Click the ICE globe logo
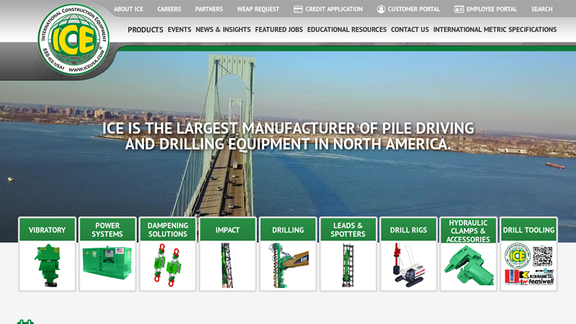Viewport: 576px width, 324px height. coord(74,40)
